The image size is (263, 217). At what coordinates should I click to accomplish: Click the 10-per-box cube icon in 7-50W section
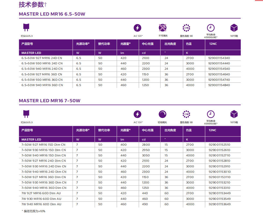(234, 114)
